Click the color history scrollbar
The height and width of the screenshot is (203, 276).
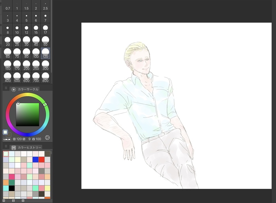[x=51, y=153]
